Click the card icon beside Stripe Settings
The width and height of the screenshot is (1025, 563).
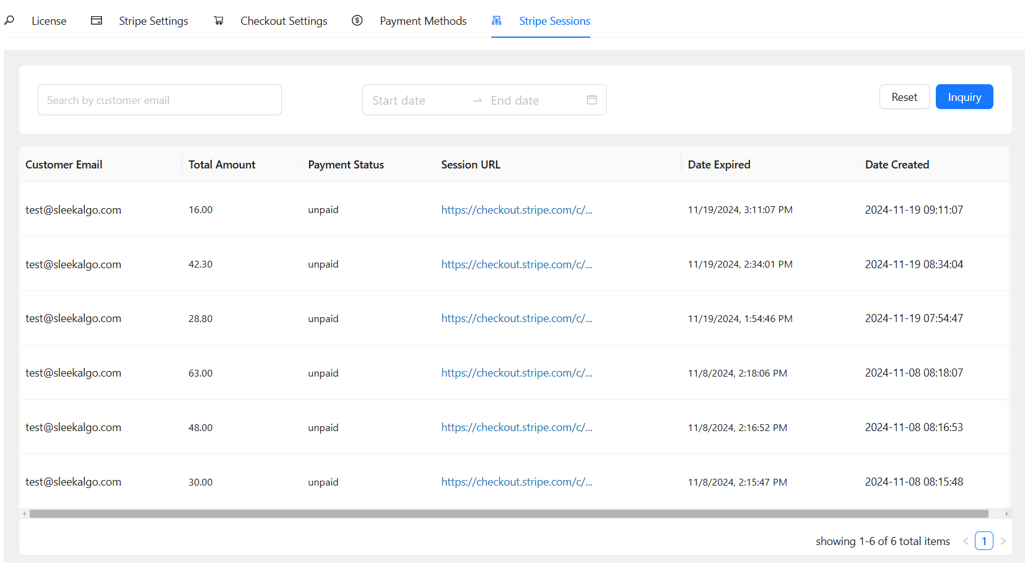(97, 20)
